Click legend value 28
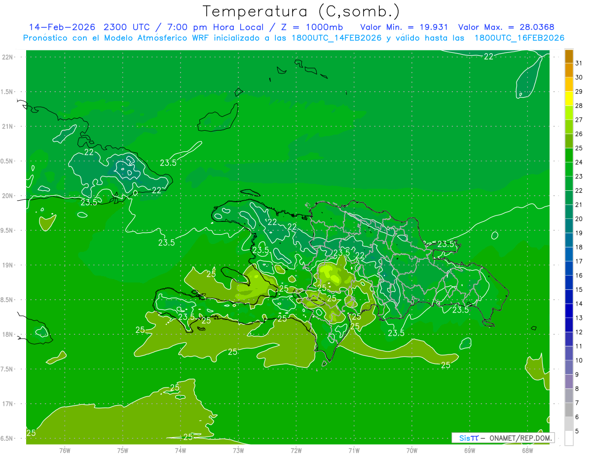592x457 pixels. (x=579, y=105)
